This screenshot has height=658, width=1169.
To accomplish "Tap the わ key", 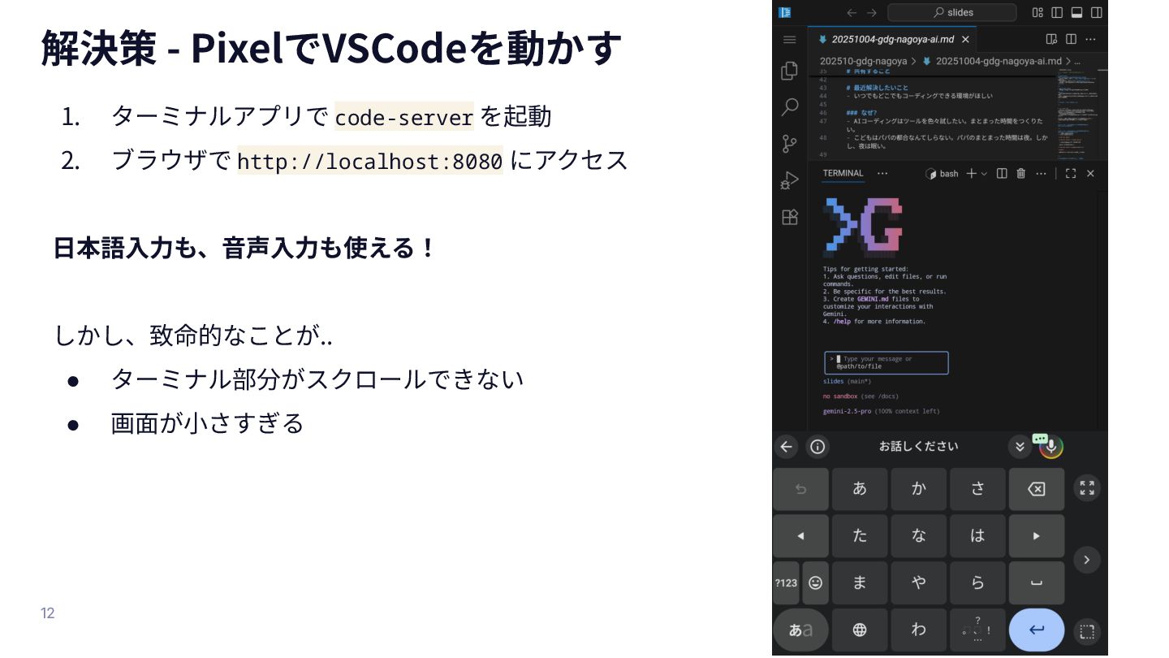I will coord(919,630).
